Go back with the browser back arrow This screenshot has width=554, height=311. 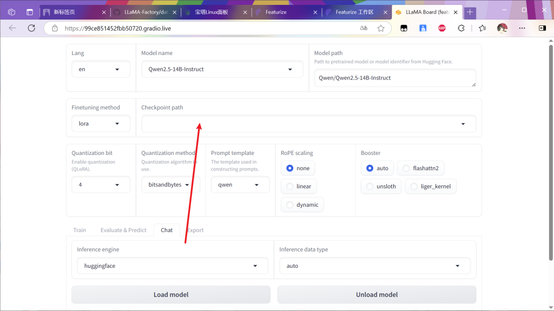tap(12, 28)
